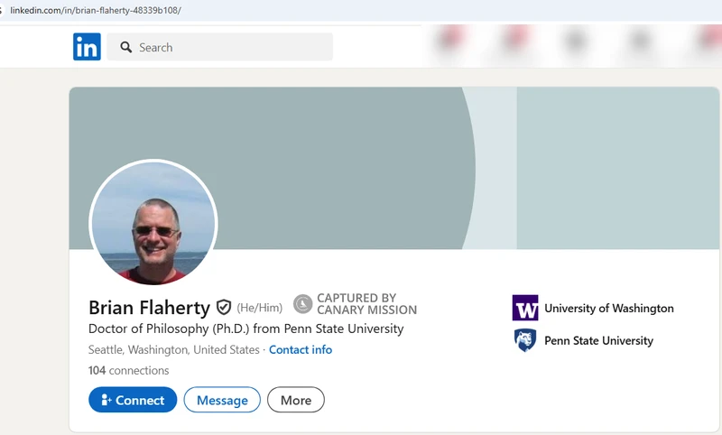Click the LinkedIn home logo
The height and width of the screenshot is (435, 722).
[x=87, y=47]
